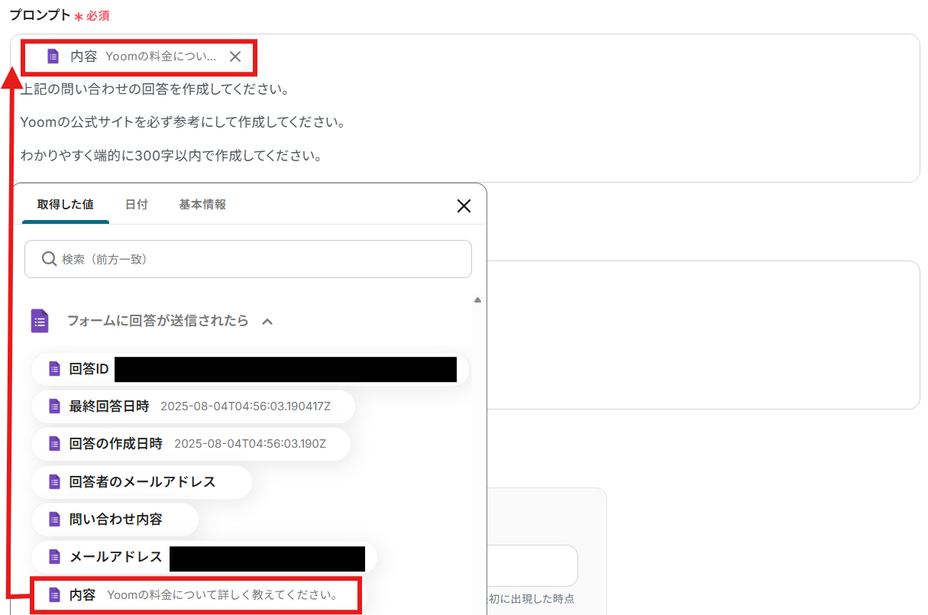The height and width of the screenshot is (615, 928).
Task: Click the small input box right of the popup
Action: point(532,565)
